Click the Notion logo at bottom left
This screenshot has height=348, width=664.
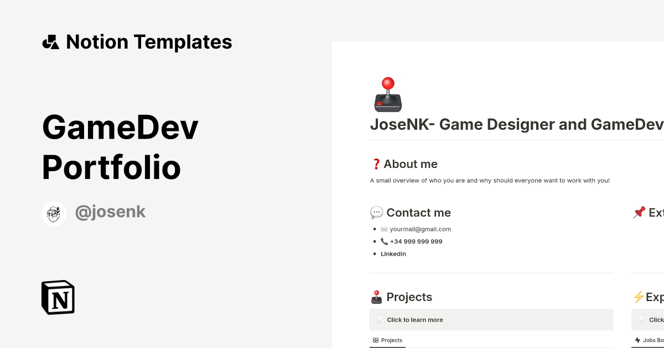click(58, 297)
